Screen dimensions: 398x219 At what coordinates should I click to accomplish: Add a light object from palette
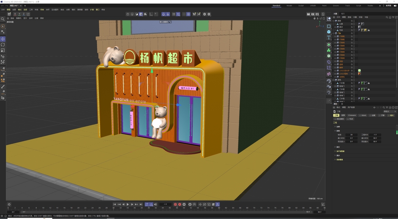point(329,92)
